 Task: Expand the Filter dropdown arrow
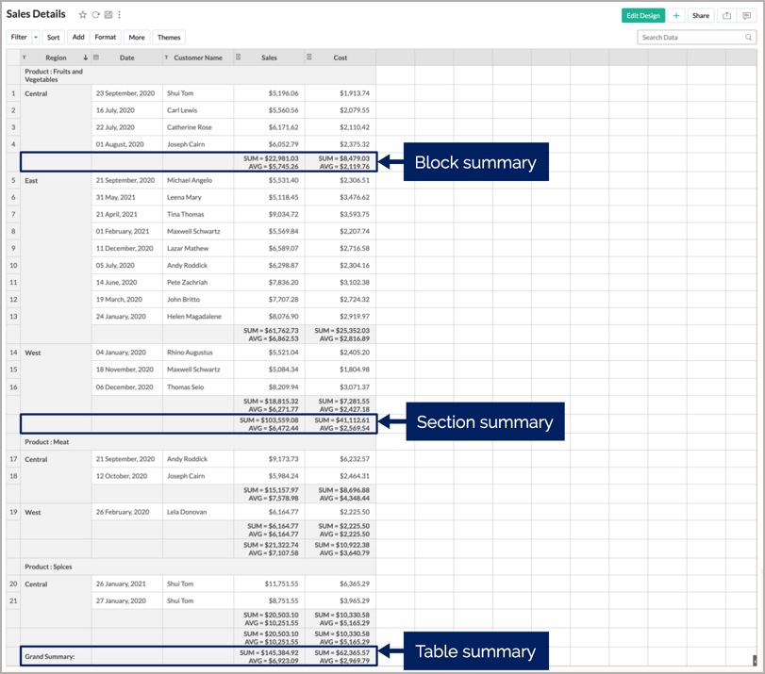click(x=36, y=37)
